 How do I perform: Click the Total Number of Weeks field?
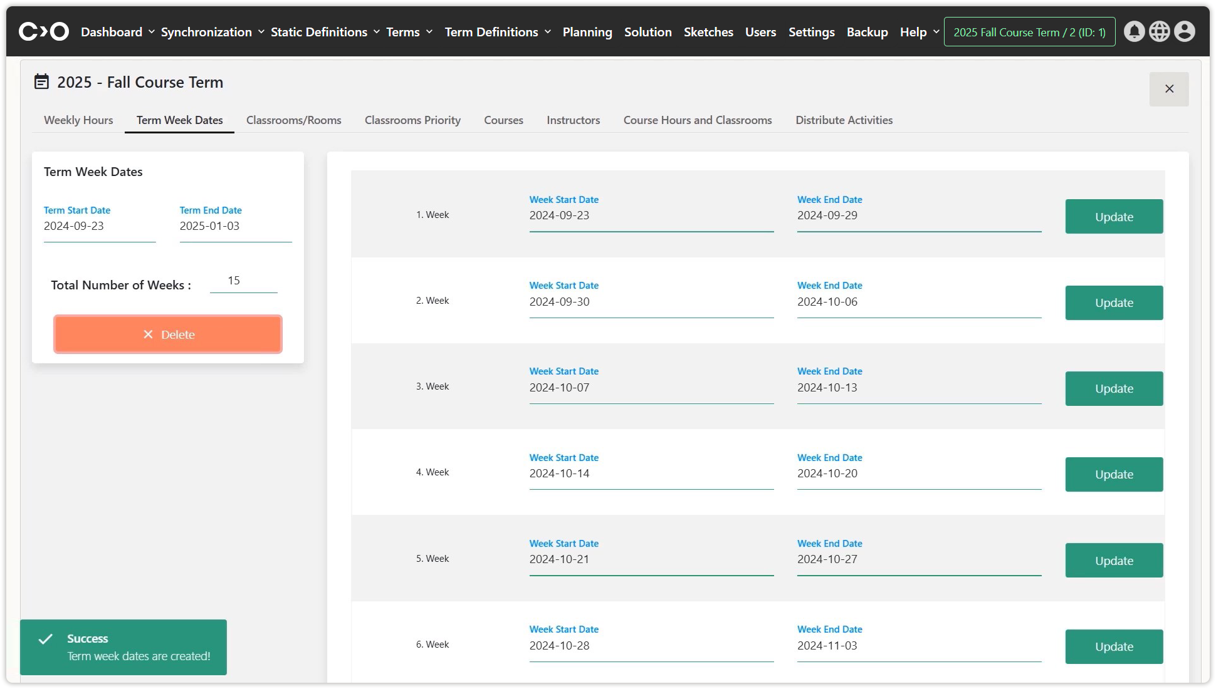pos(243,281)
